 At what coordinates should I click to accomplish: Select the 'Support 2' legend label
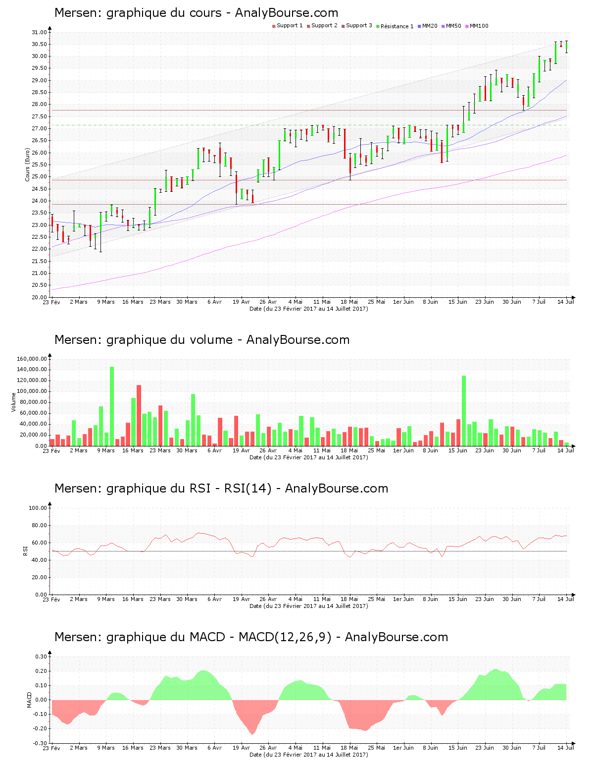coord(324,26)
